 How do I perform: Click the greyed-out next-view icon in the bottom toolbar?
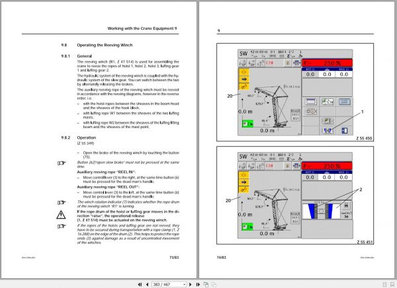tap(214, 285)
